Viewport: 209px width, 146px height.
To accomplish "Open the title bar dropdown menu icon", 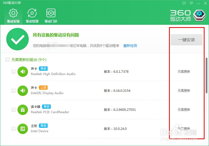I will [x=191, y=3].
